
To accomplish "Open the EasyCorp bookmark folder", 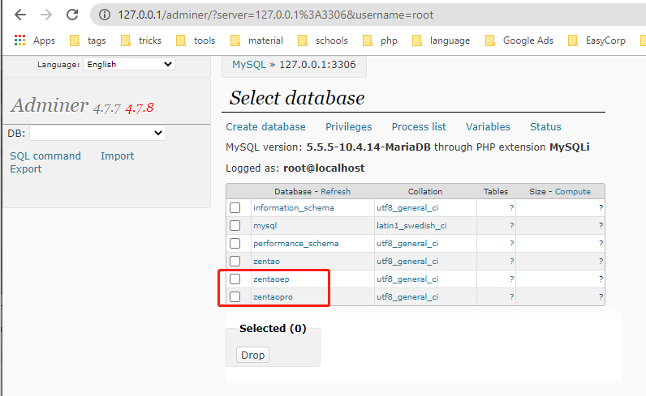I will 596,40.
